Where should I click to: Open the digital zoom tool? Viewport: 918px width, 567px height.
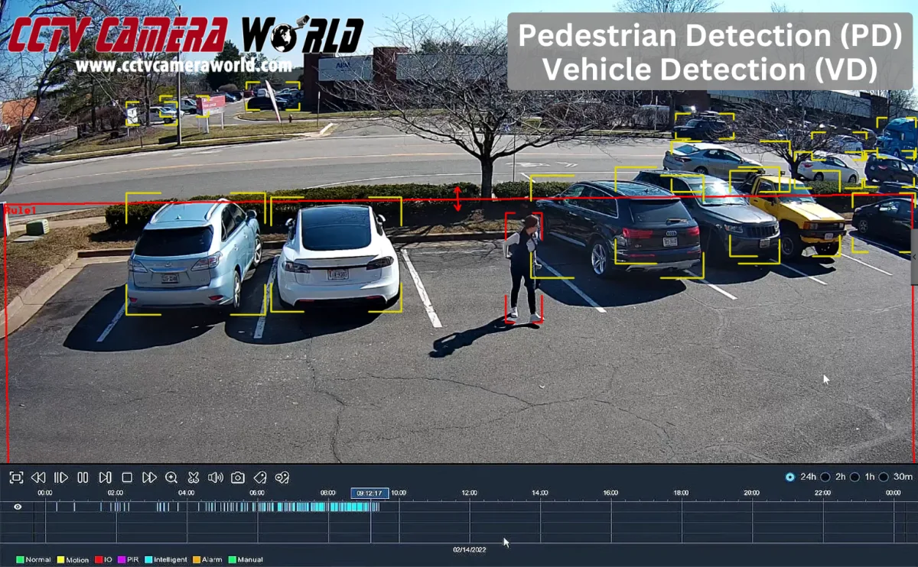pyautogui.click(x=171, y=477)
